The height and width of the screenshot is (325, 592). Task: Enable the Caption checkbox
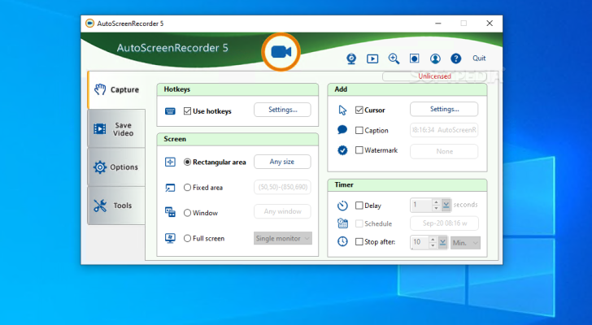[359, 131]
